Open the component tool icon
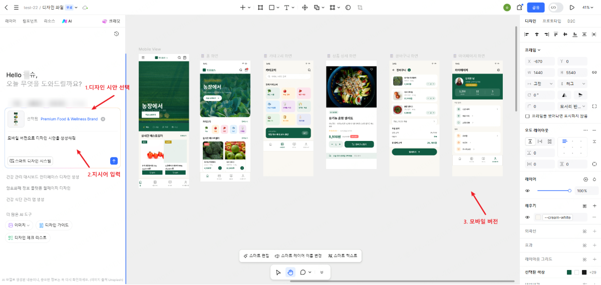 click(x=305, y=7)
